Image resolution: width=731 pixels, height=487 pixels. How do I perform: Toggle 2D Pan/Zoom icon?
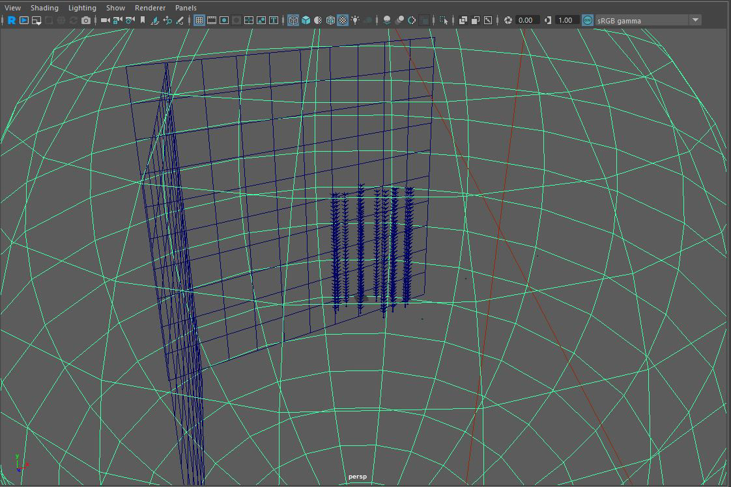coord(167,20)
